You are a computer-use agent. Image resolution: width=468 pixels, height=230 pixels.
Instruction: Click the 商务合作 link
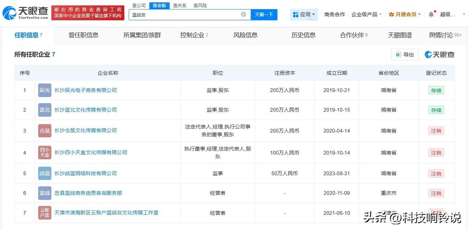point(335,14)
